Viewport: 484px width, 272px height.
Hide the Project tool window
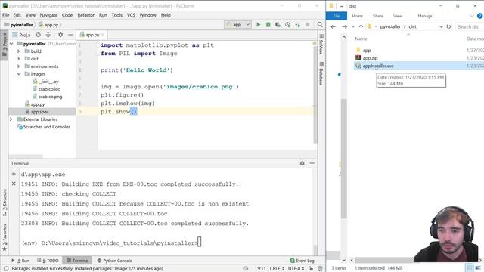[x=70, y=35]
